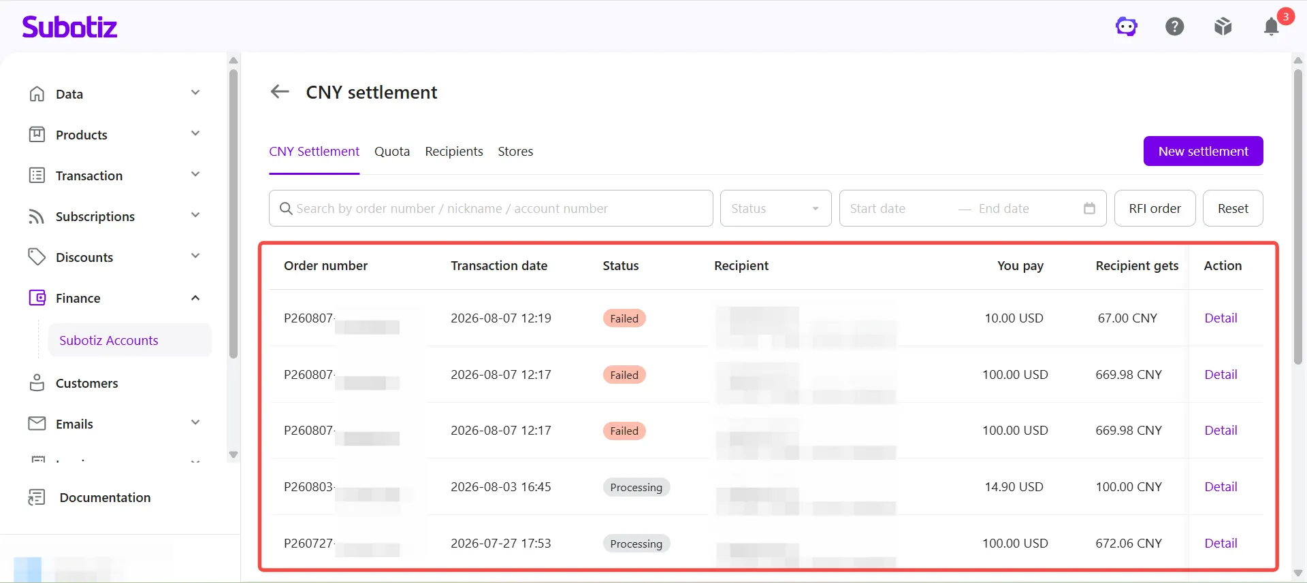Click the Products icon in sidebar

pos(37,135)
